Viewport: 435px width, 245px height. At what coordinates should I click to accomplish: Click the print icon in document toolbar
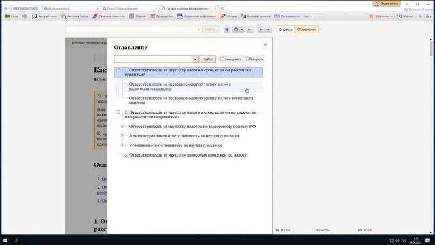click(236, 29)
